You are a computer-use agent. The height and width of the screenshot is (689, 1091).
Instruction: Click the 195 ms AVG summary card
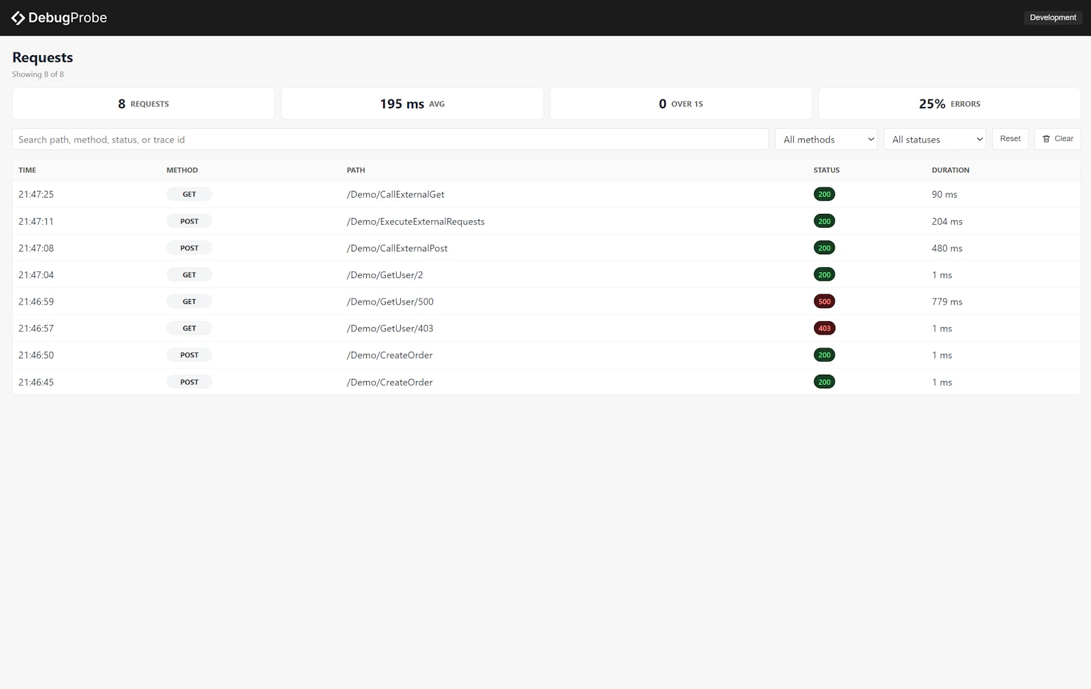(x=412, y=104)
